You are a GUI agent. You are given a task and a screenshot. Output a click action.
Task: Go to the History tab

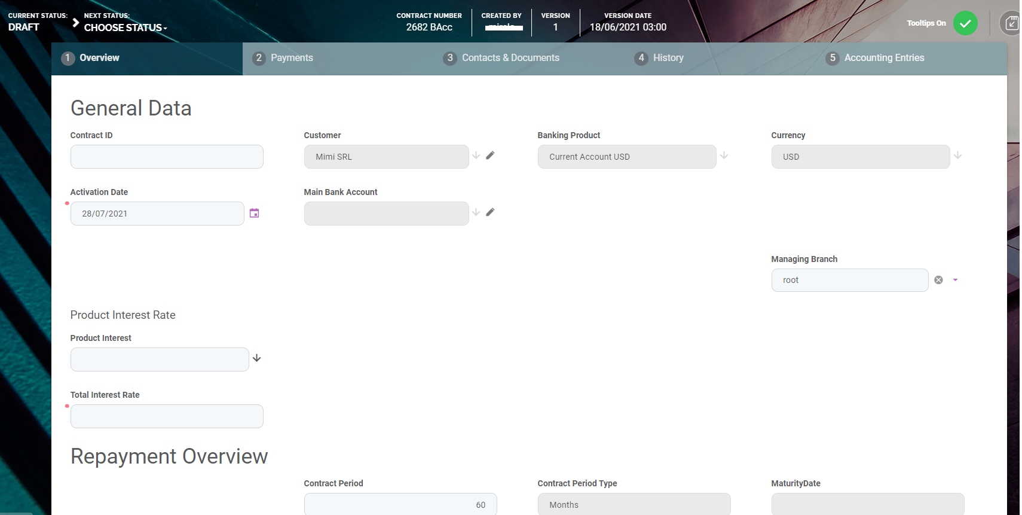coord(668,58)
